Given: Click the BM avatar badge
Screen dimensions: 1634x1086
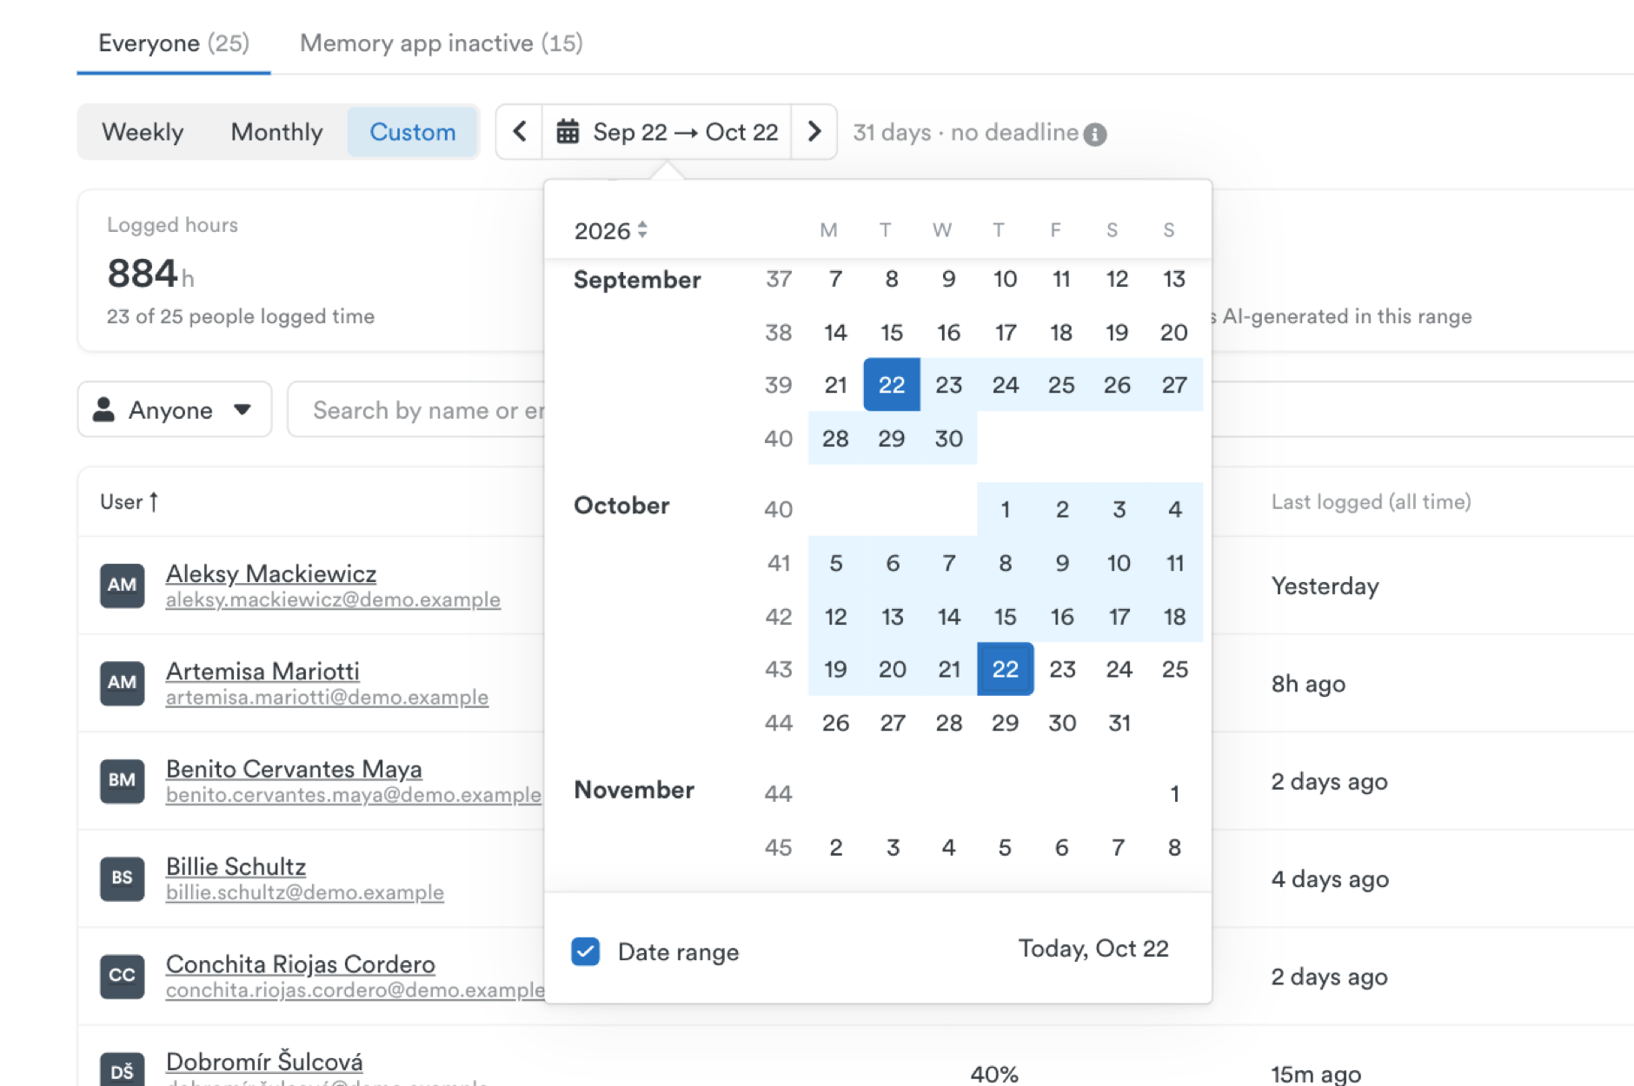Looking at the screenshot, I should [x=122, y=781].
